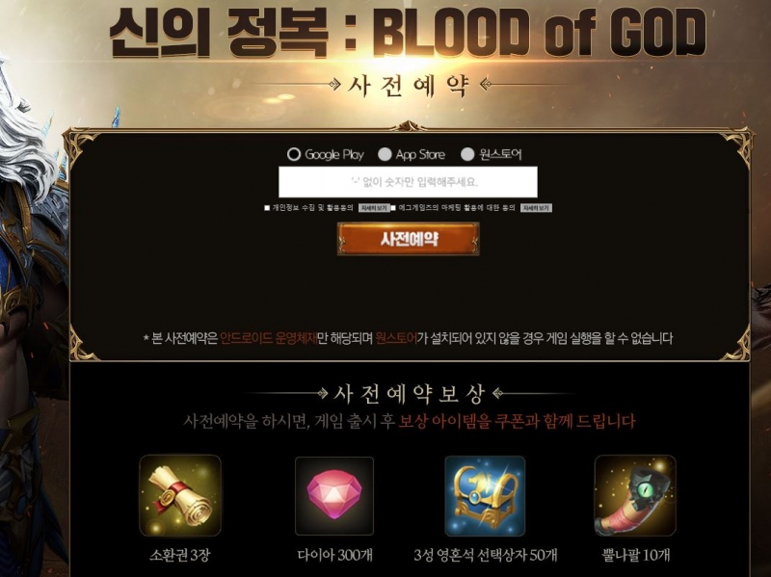
Task: Click the summon scroll reward icon
Action: [180, 495]
